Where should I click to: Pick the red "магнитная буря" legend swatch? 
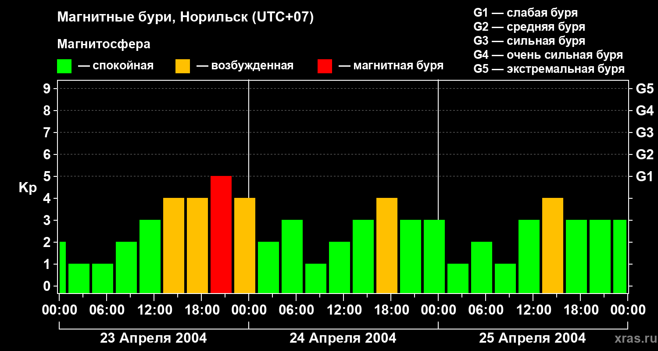325,66
